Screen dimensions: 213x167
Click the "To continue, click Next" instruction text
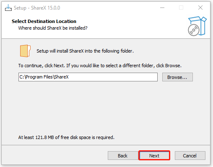100,66
